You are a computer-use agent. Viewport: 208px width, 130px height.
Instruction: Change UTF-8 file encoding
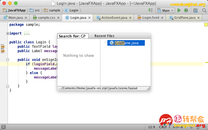[179, 127]
